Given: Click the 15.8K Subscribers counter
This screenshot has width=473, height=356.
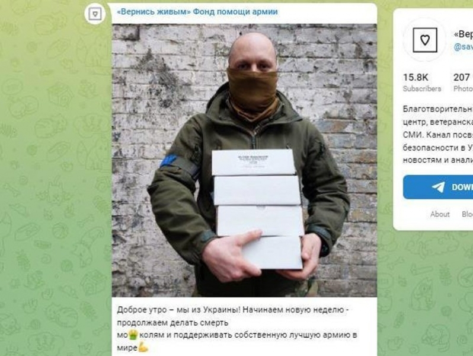Looking at the screenshot, I should coord(421,82).
